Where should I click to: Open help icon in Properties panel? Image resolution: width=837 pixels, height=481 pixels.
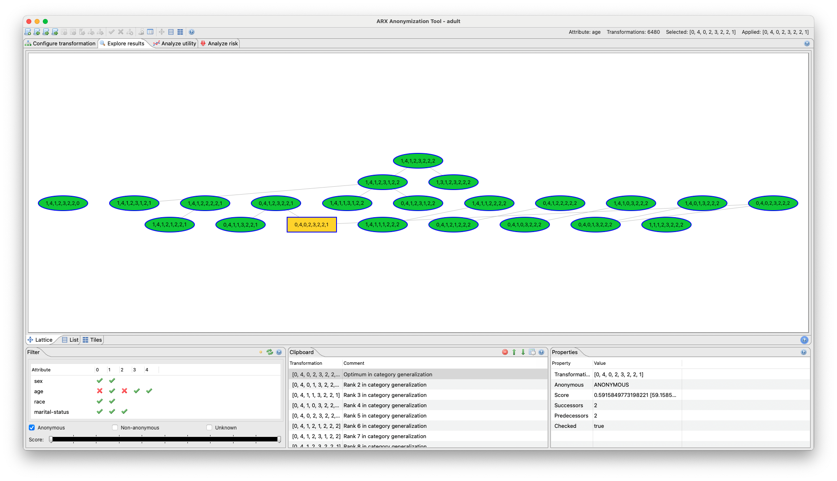[x=803, y=352]
